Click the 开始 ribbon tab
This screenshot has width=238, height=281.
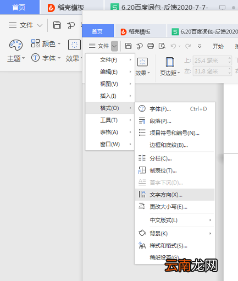click(218, 46)
